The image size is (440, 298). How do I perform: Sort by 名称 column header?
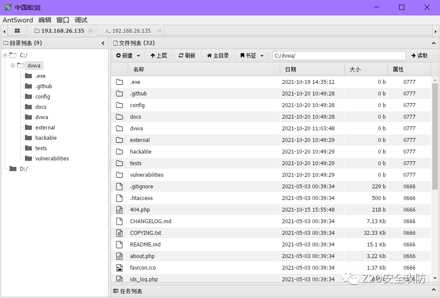click(204, 69)
